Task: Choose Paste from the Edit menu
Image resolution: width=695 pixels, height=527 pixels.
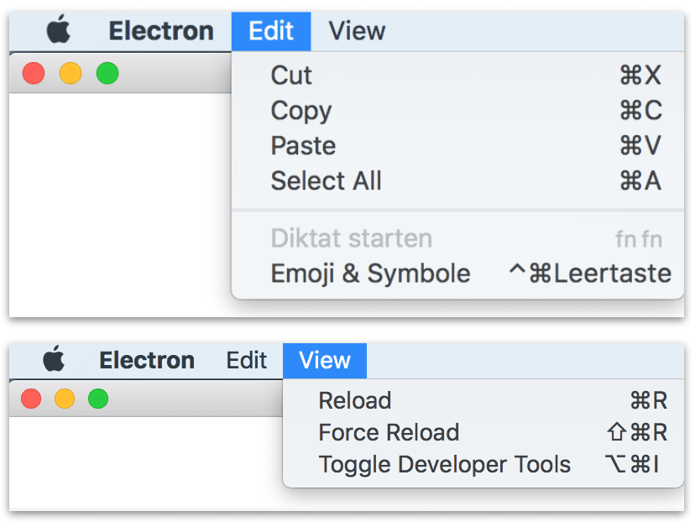Action: 457,145
